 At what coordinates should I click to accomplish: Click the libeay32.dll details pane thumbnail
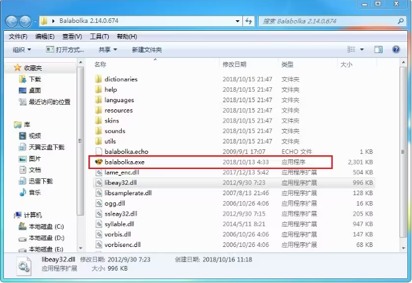pyautogui.click(x=24, y=266)
